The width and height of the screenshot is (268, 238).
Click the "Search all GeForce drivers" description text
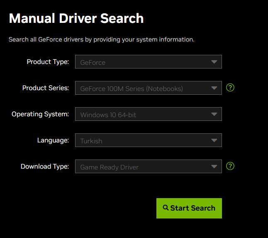pos(102,39)
